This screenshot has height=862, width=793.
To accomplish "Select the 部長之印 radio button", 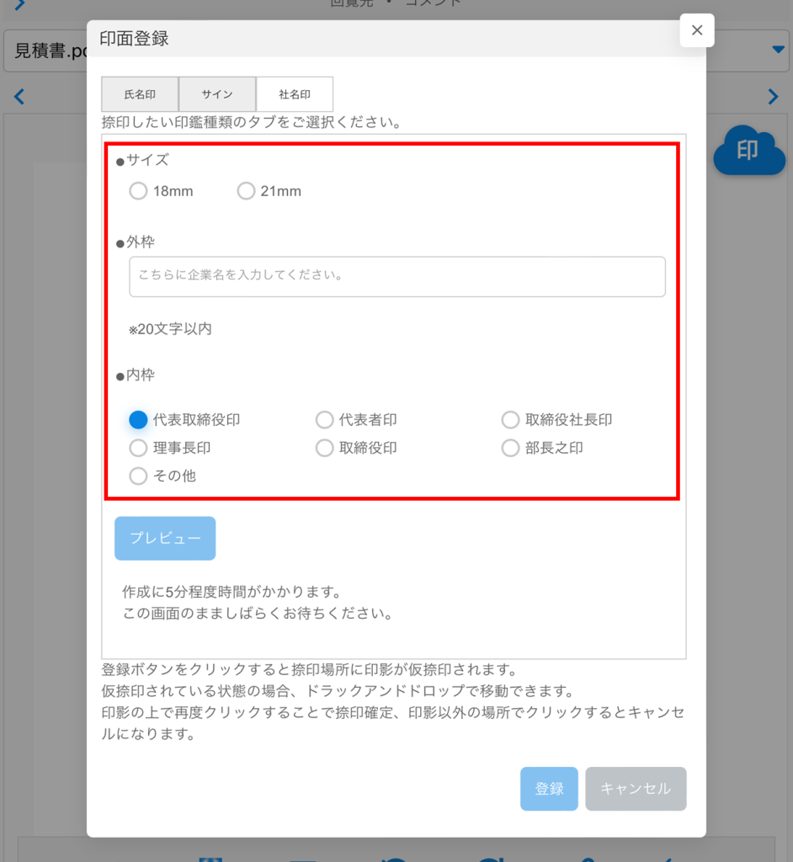I will 510,448.
